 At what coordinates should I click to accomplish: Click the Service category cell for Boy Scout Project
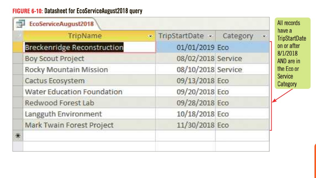(242, 58)
